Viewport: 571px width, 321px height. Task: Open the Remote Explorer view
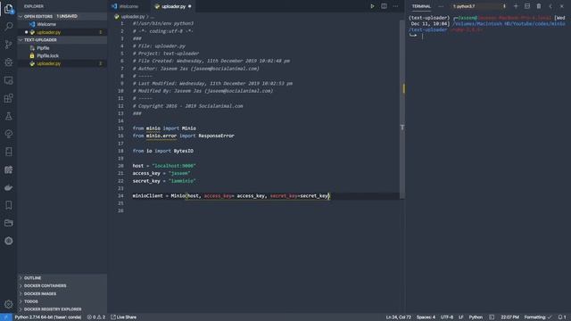[9, 80]
